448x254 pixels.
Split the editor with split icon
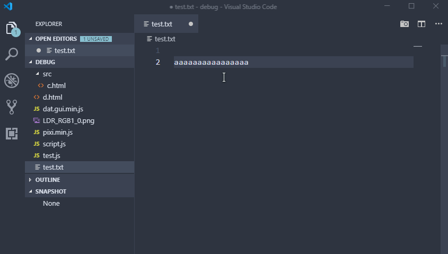(421, 24)
